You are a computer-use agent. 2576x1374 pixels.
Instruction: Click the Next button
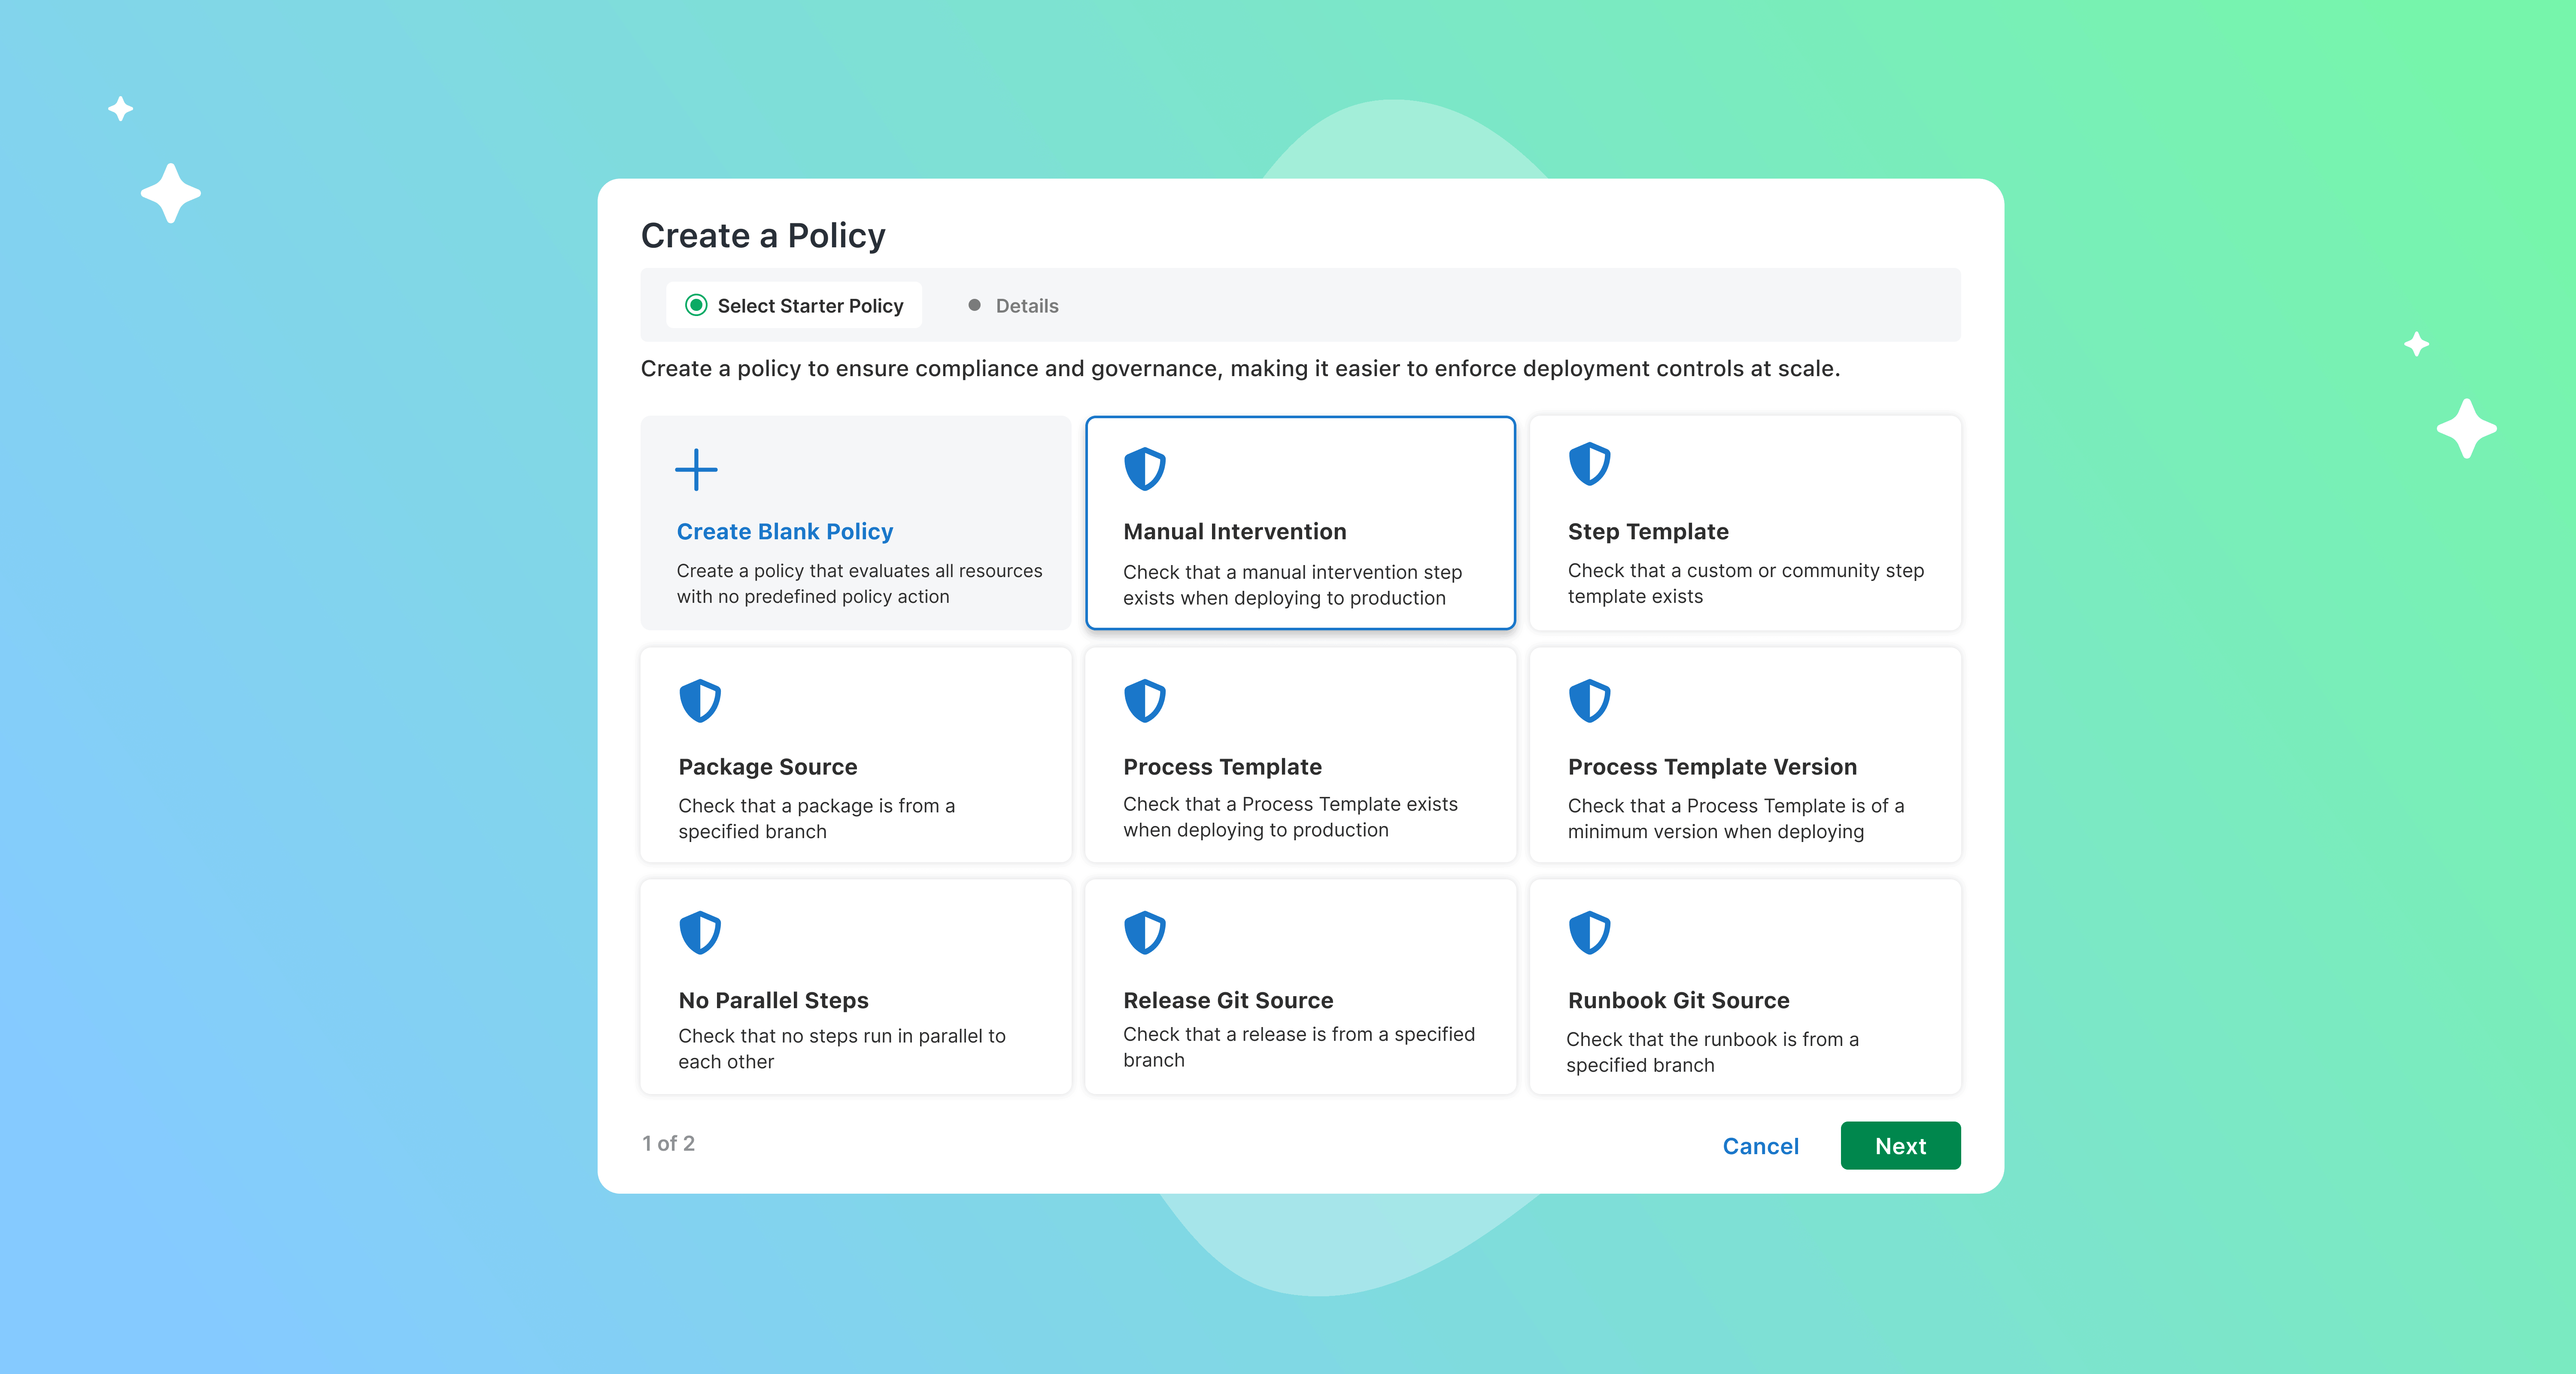click(x=1899, y=1146)
